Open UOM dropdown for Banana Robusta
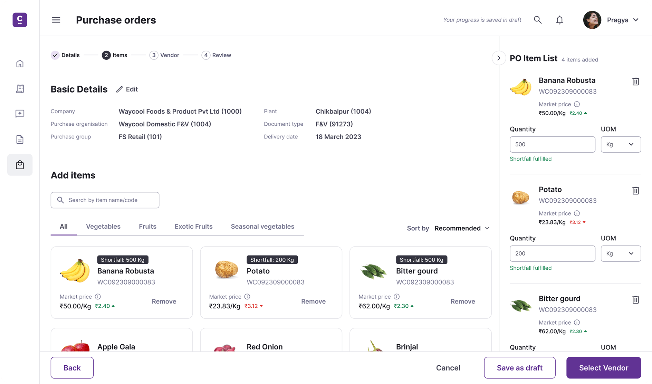The image size is (652, 384). coord(621,144)
